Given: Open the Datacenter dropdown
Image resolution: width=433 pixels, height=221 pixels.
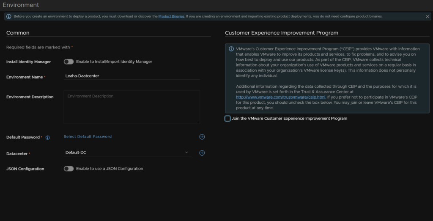Looking at the screenshot, I should click(128, 152).
